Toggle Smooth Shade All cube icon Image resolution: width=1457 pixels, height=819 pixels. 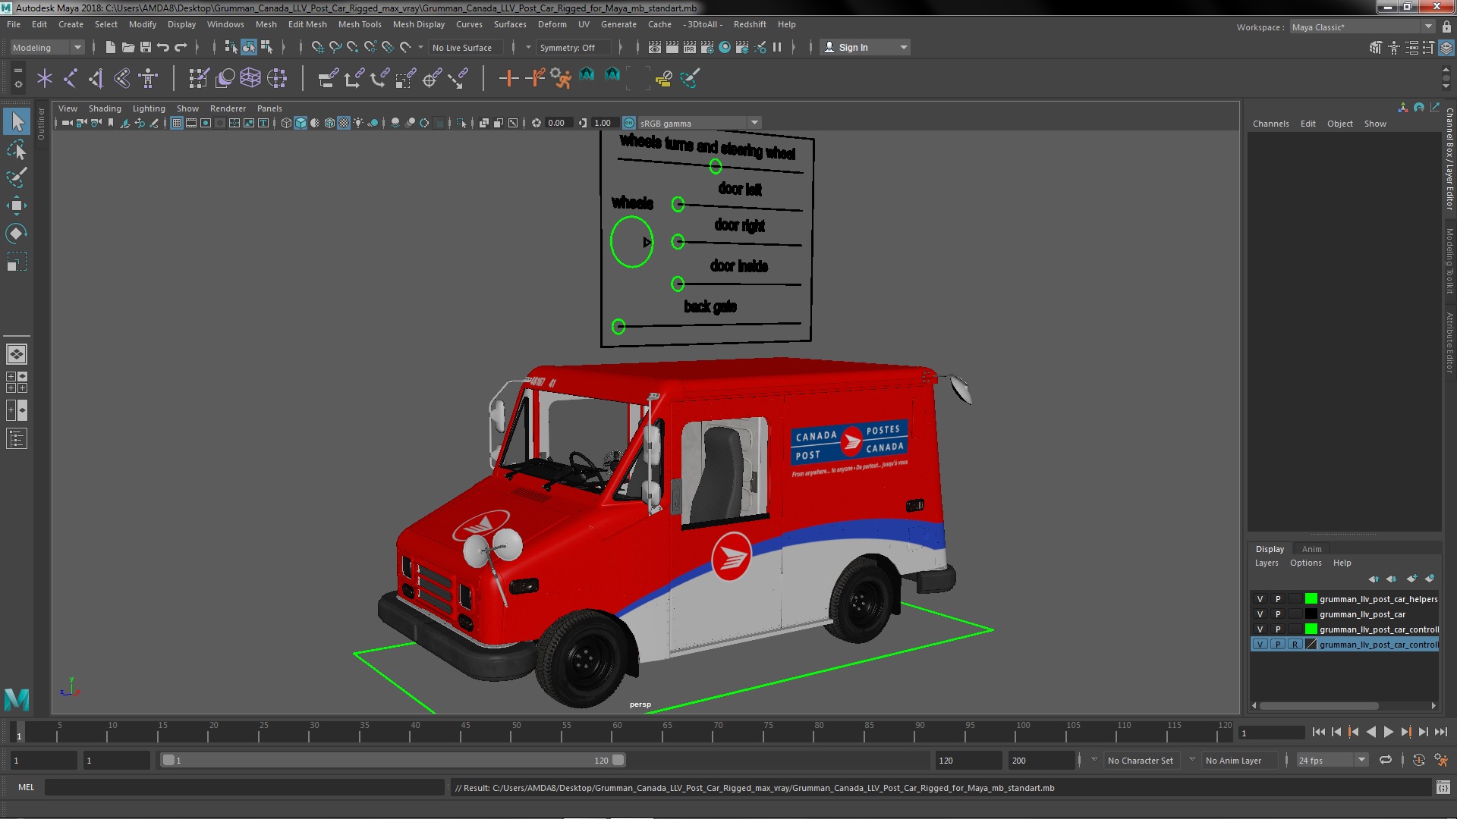[x=301, y=123]
